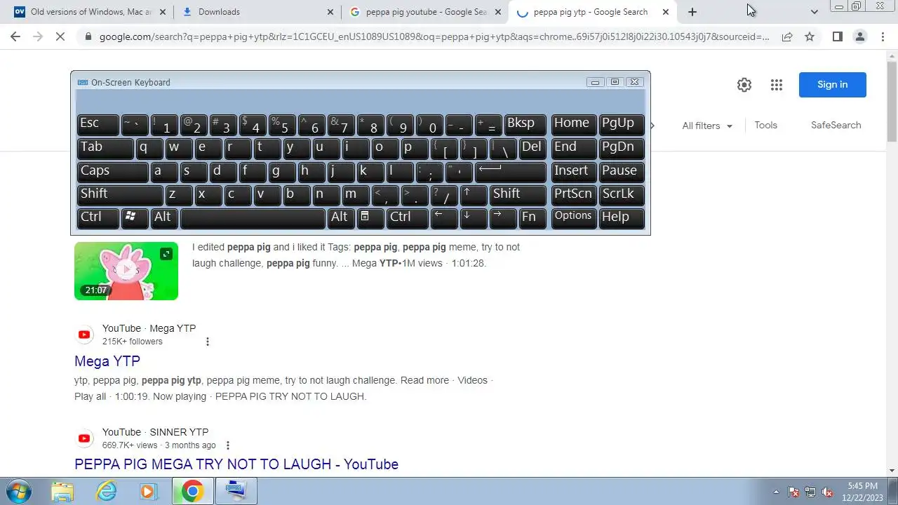Image resolution: width=898 pixels, height=505 pixels.
Task: Play the Peppa Pig video thumbnail
Action: coord(126,271)
